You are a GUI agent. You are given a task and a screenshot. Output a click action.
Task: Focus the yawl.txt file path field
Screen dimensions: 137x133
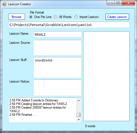coord(69,25)
